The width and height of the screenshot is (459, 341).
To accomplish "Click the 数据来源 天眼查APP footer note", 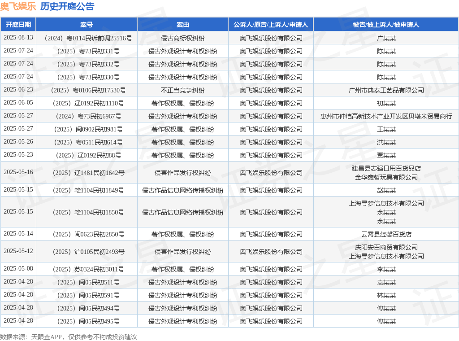I will [x=68, y=337].
